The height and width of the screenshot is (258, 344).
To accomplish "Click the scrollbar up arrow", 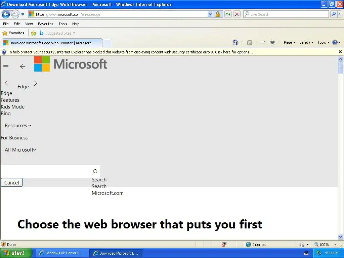I will [340, 59].
